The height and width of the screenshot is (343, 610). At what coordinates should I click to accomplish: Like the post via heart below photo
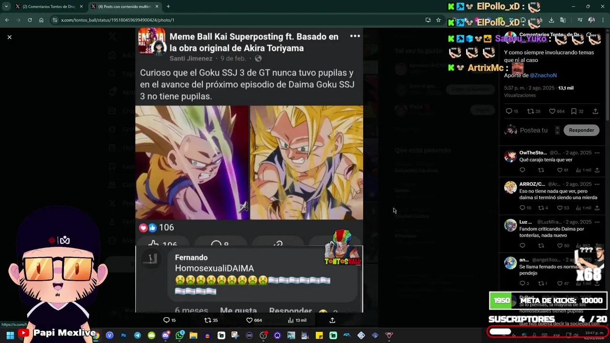coord(249,320)
